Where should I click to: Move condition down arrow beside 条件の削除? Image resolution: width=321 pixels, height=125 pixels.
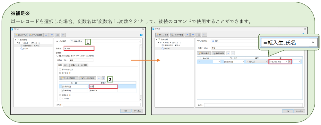(233, 53)
